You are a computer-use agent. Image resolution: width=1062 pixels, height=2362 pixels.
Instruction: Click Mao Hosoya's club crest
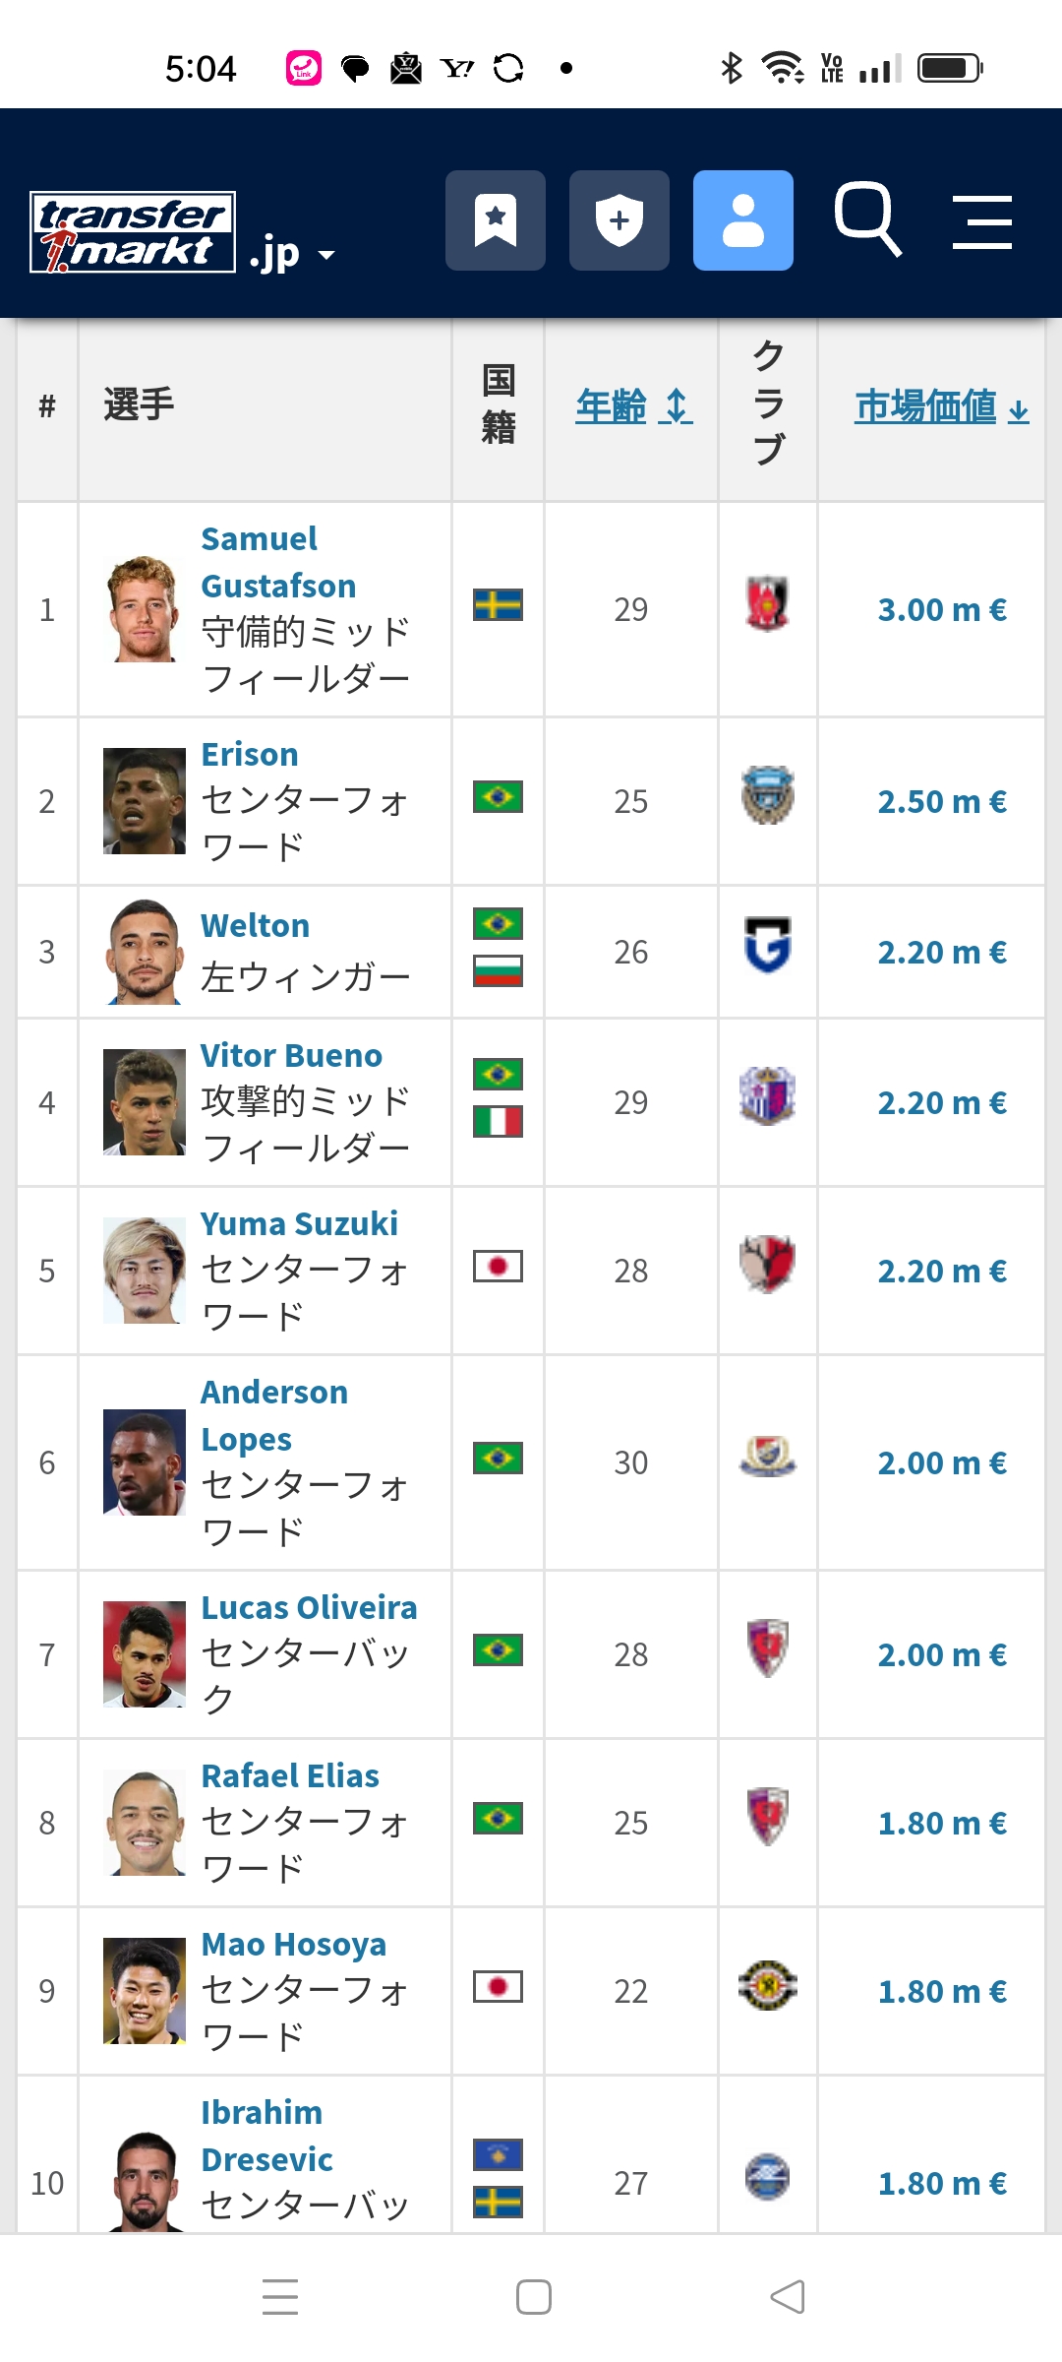point(768,1985)
